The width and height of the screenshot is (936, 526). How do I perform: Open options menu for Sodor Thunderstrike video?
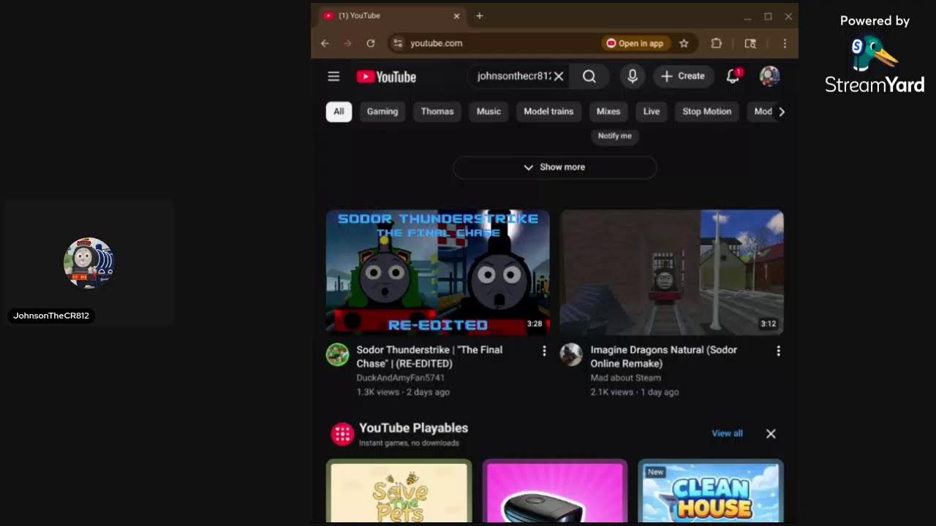point(544,351)
